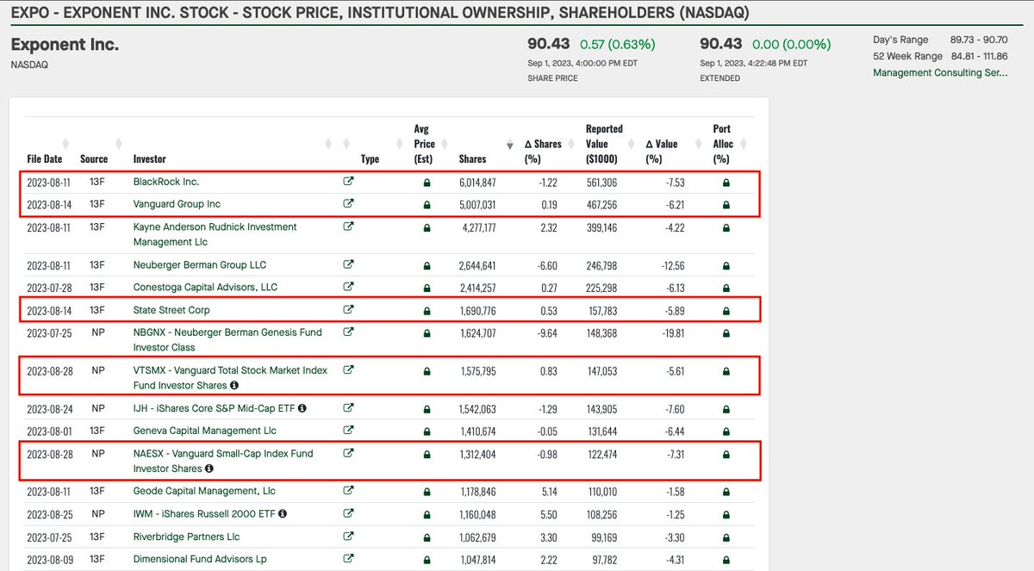Screen dimensions: 1034x571
Task: Click the Port Alloc (%) column header
Action: [722, 144]
